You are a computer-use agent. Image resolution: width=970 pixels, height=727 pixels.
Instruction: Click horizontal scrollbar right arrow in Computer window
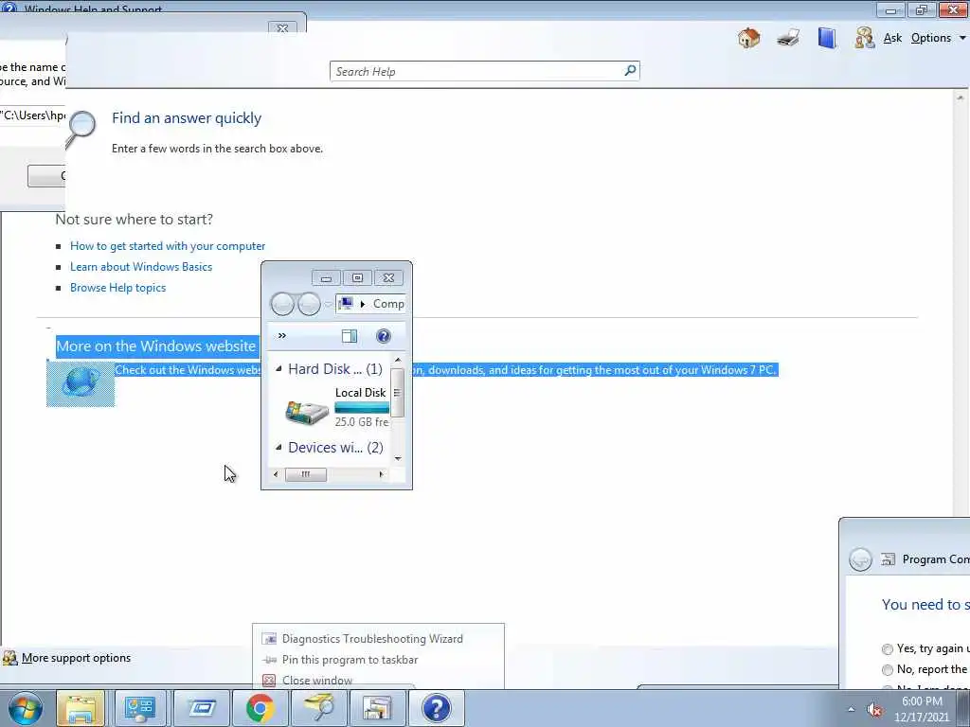pyautogui.click(x=381, y=474)
